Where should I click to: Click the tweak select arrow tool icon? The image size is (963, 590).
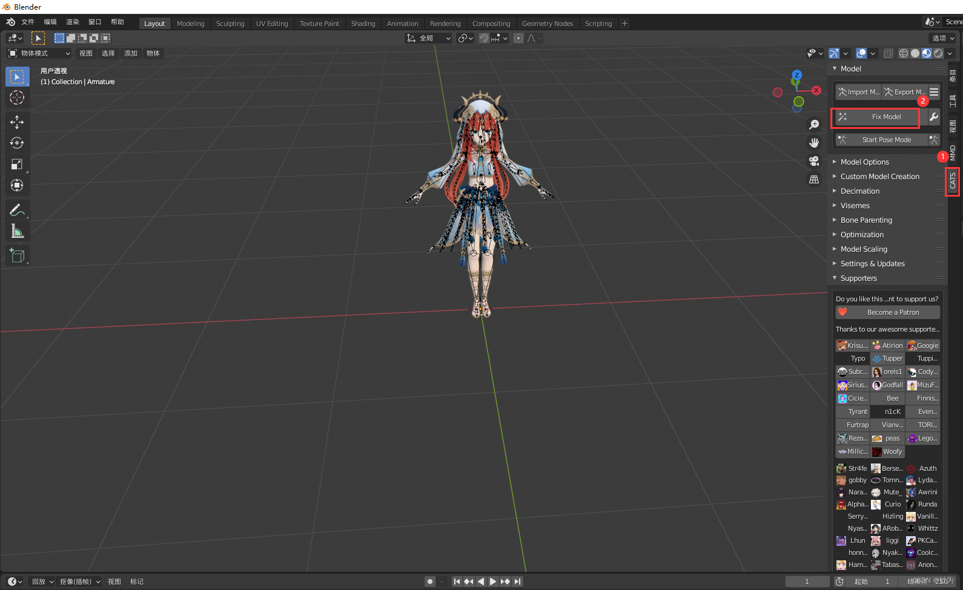click(38, 38)
